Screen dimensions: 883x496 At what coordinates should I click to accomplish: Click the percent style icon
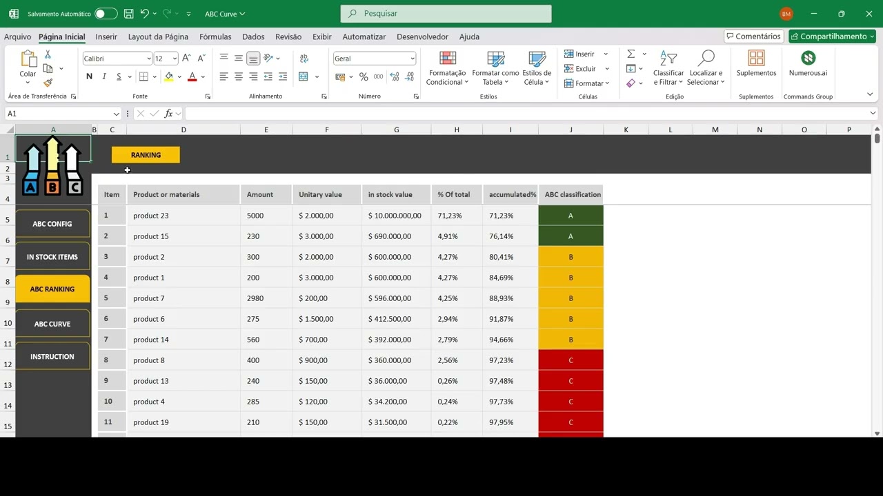(364, 76)
